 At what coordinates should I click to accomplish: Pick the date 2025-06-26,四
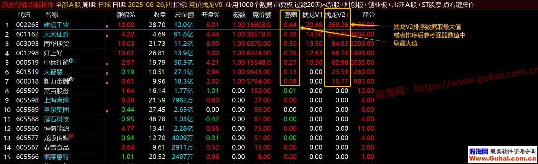[150, 5]
